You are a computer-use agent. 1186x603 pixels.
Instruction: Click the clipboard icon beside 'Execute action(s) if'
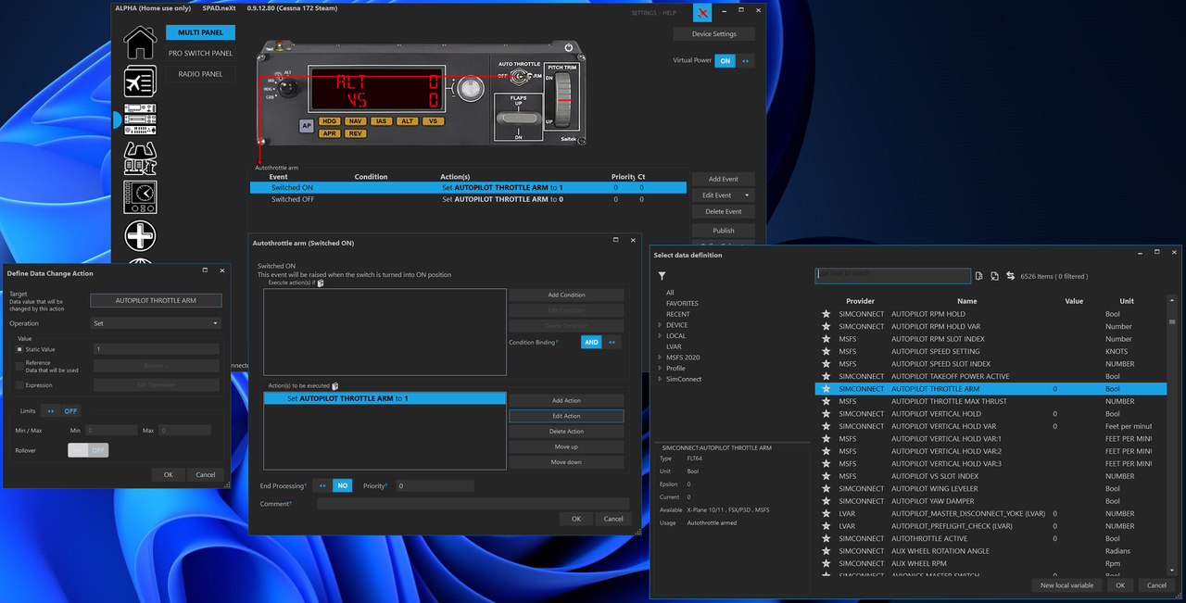click(321, 283)
